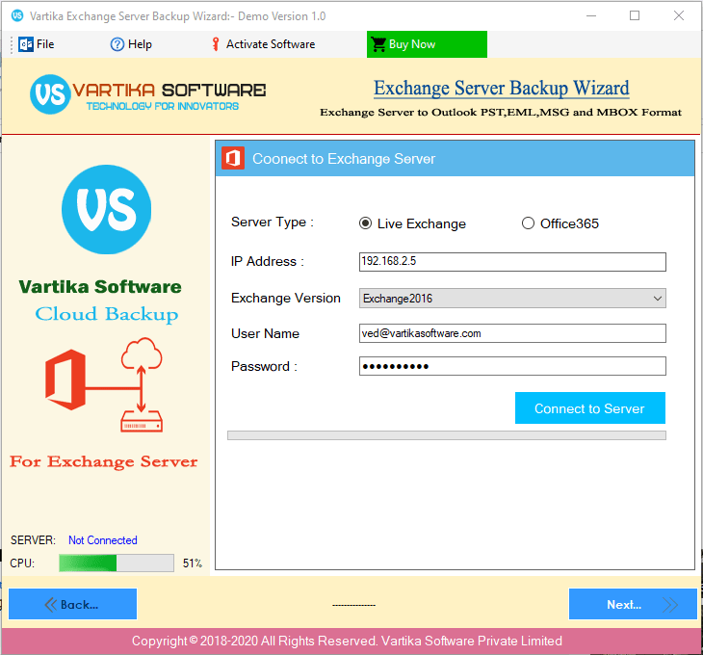This screenshot has width=703, height=655.
Task: Click the Connect to Server button
Action: (x=590, y=408)
